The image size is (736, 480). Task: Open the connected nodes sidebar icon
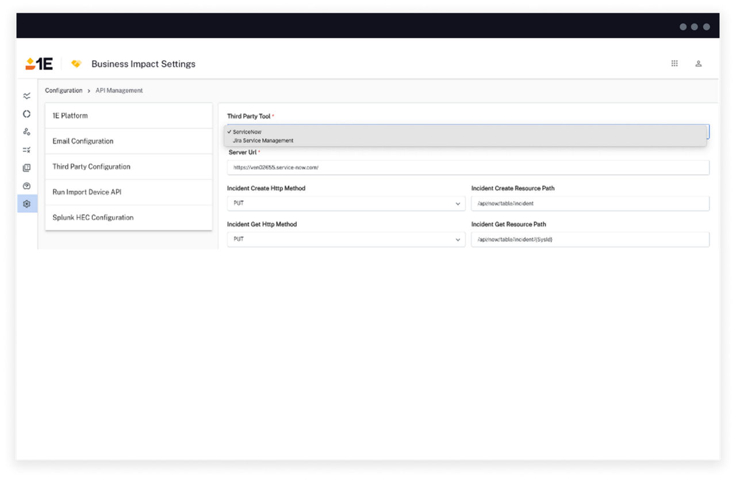26,132
